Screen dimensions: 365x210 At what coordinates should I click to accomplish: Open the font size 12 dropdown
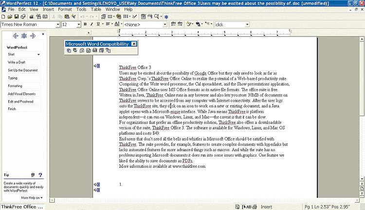point(79,25)
